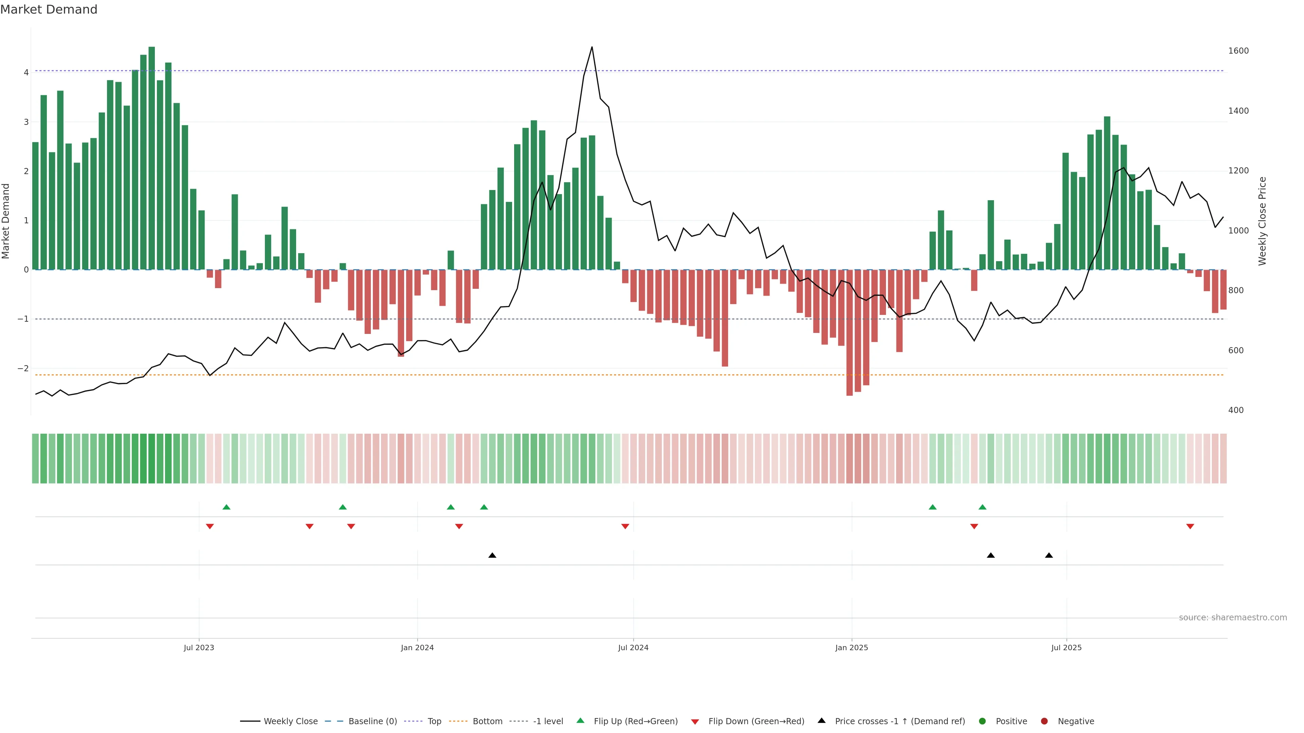Click the Market Demand chart title
Screen dimensions: 1304x733
point(49,10)
